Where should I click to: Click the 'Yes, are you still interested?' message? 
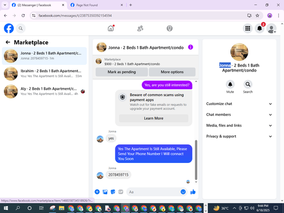click(x=167, y=85)
